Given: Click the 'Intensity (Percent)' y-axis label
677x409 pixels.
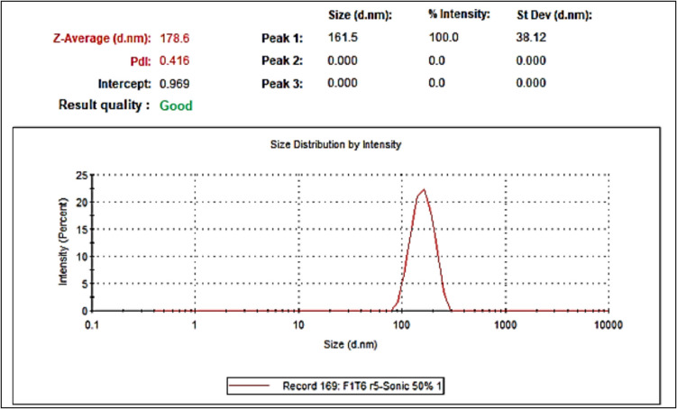Looking at the screenshot, I should coord(64,242).
